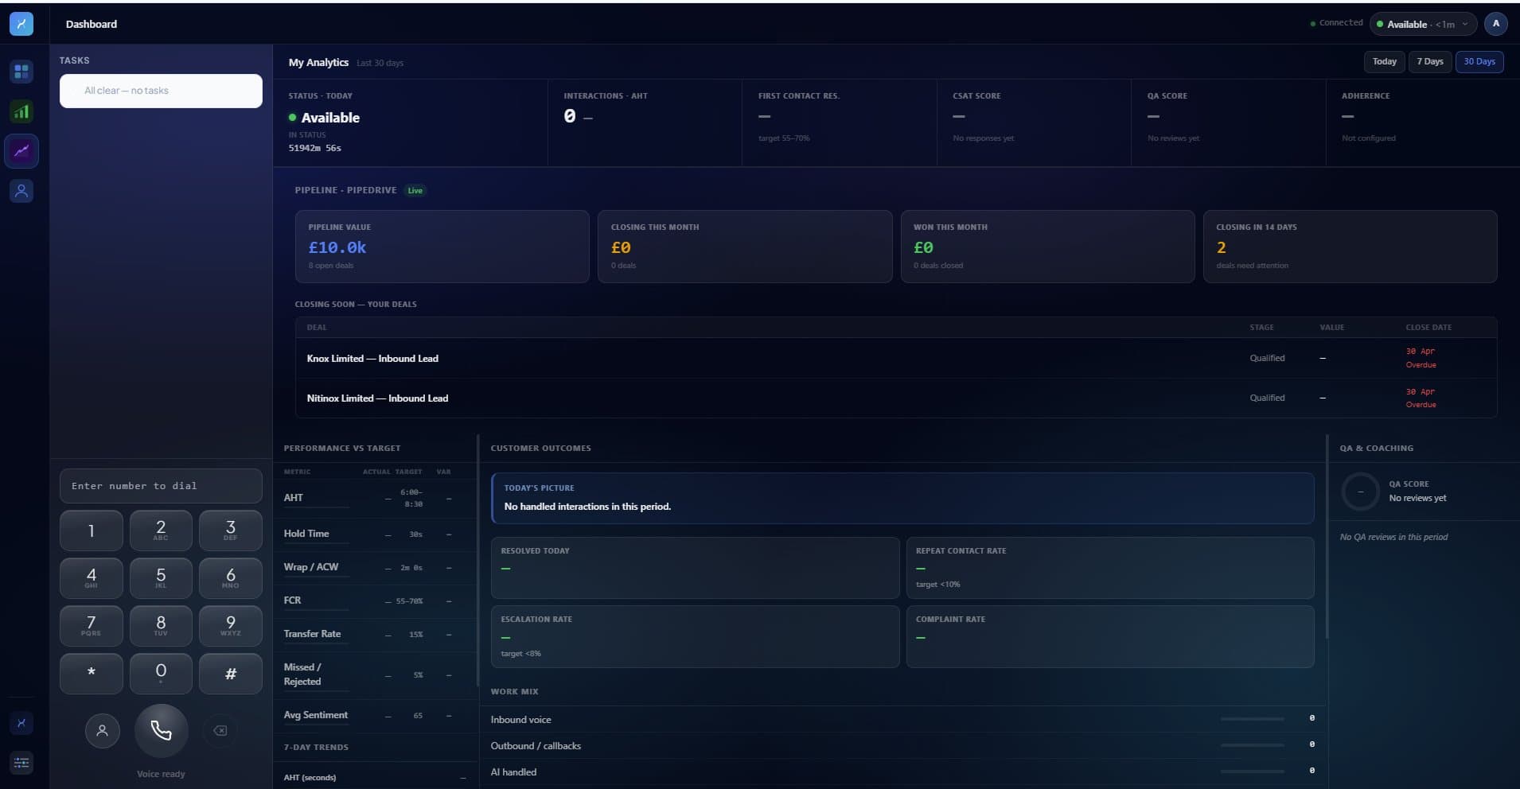
Task: Tap dial pad key 1
Action: click(x=91, y=531)
